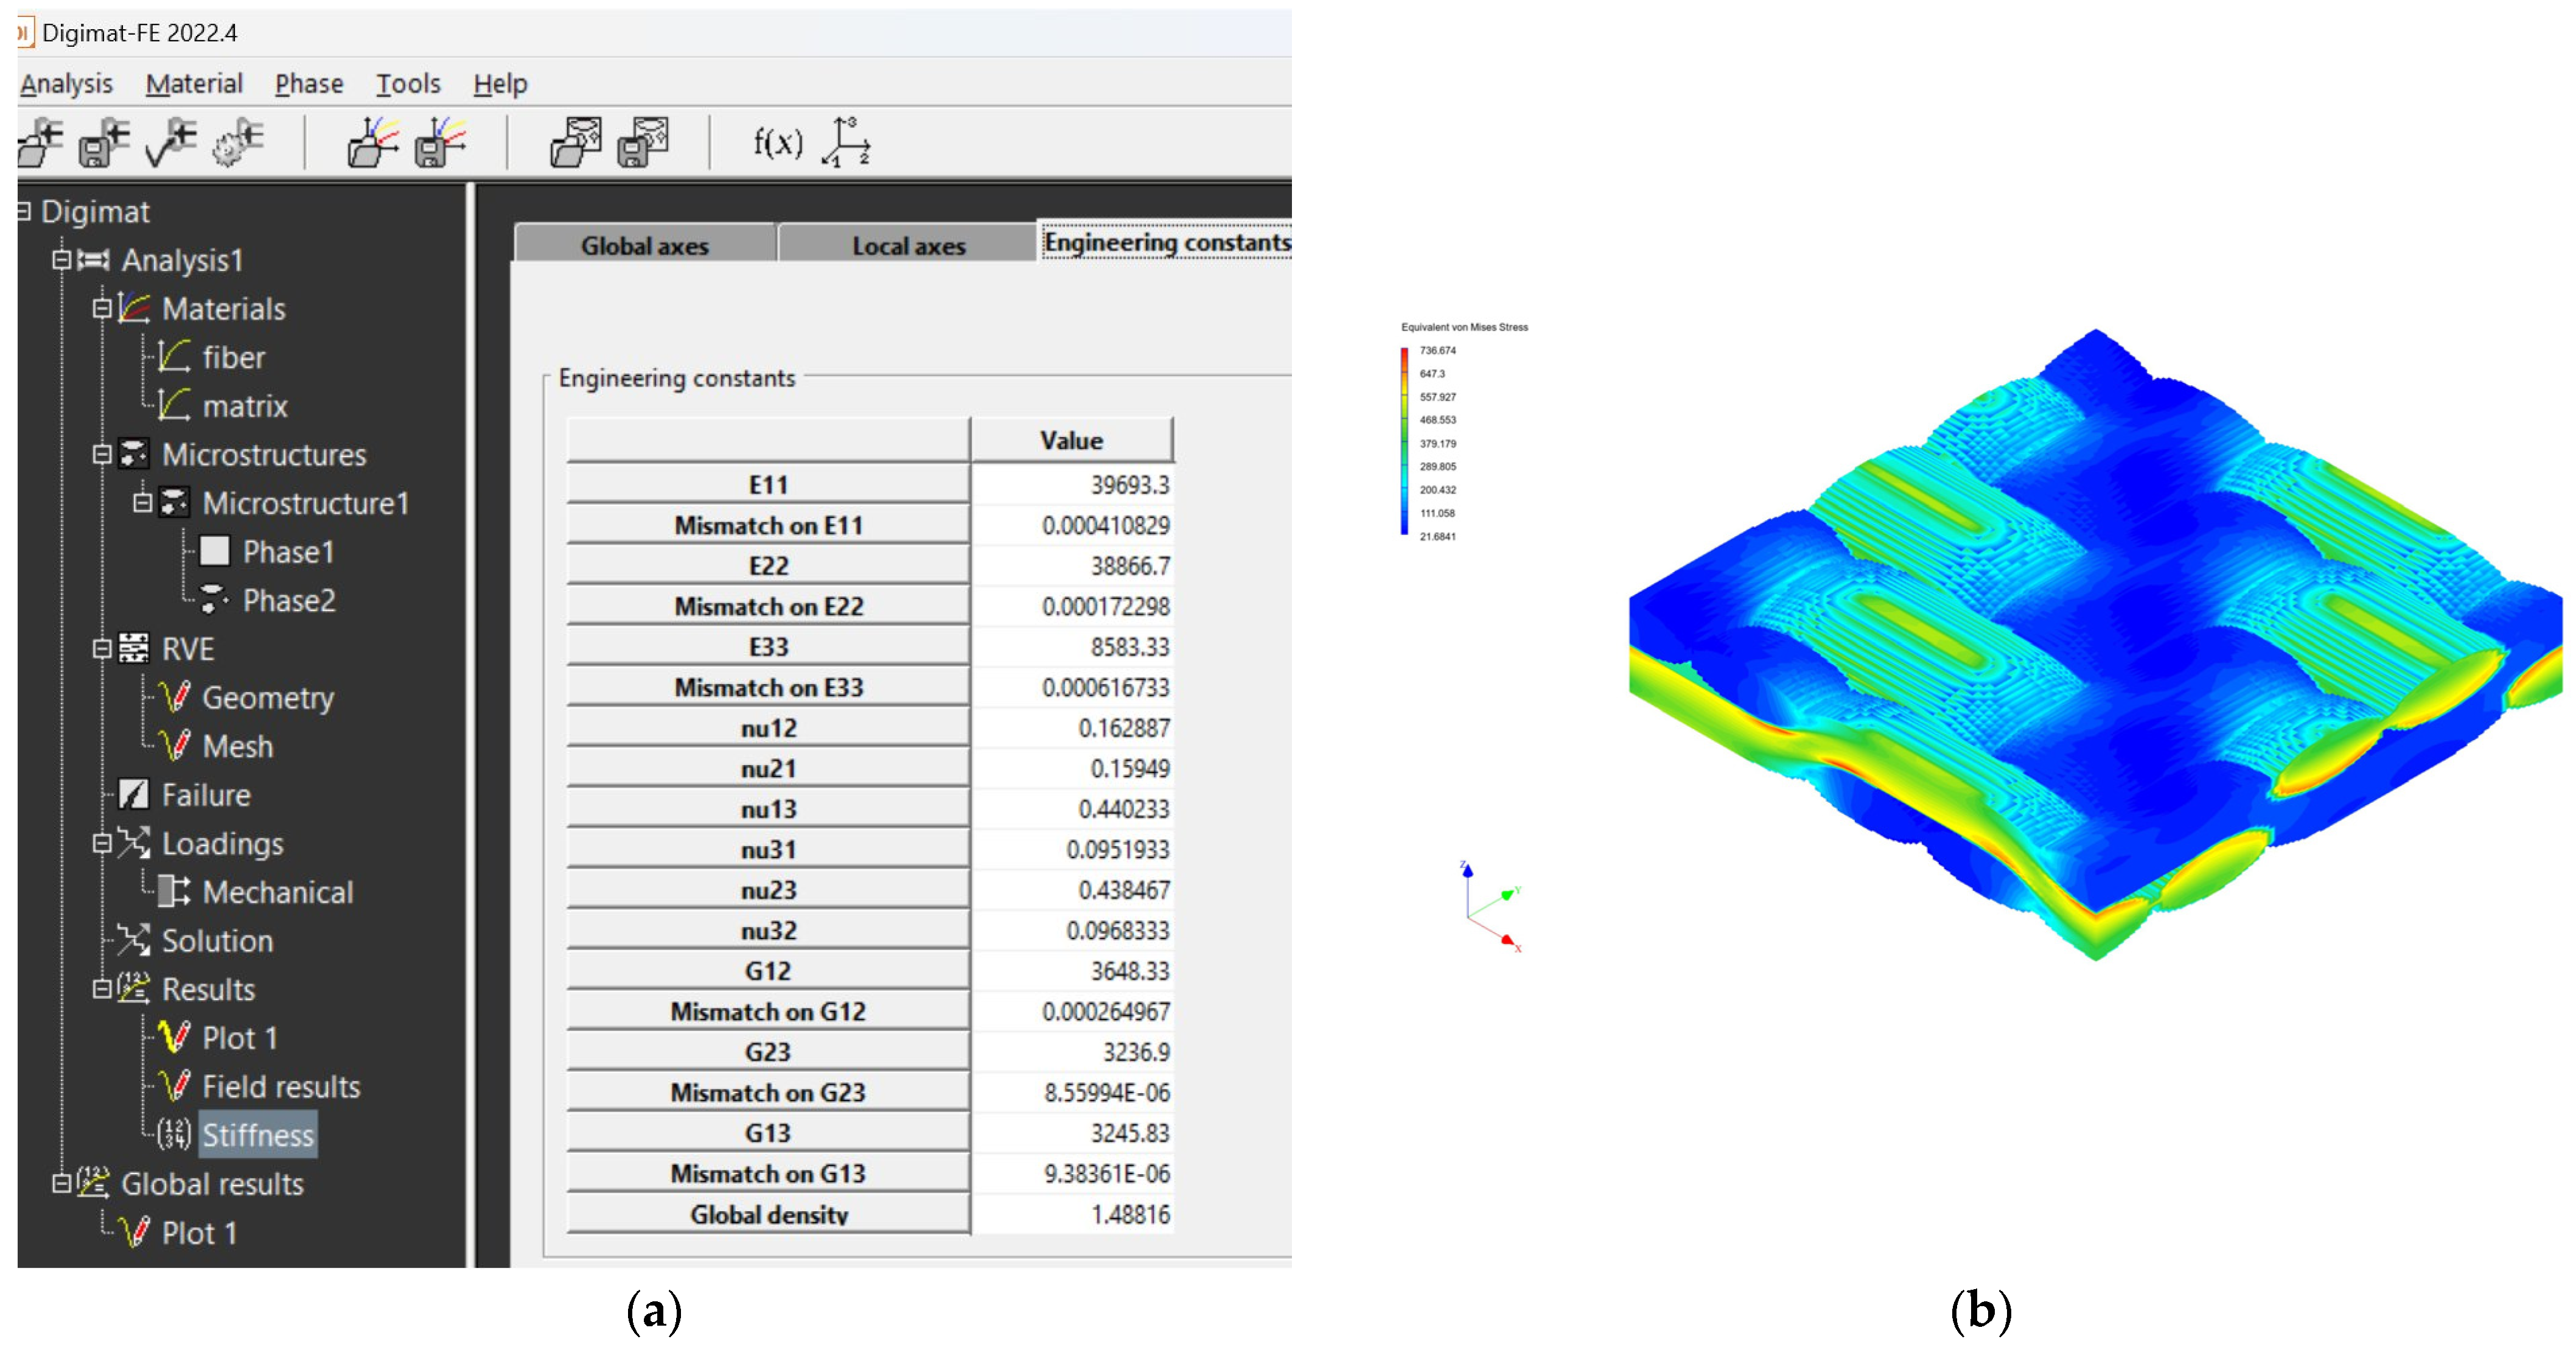Click the open material curves icon
Image resolution: width=2576 pixels, height=1350 pixels.
(x=372, y=143)
